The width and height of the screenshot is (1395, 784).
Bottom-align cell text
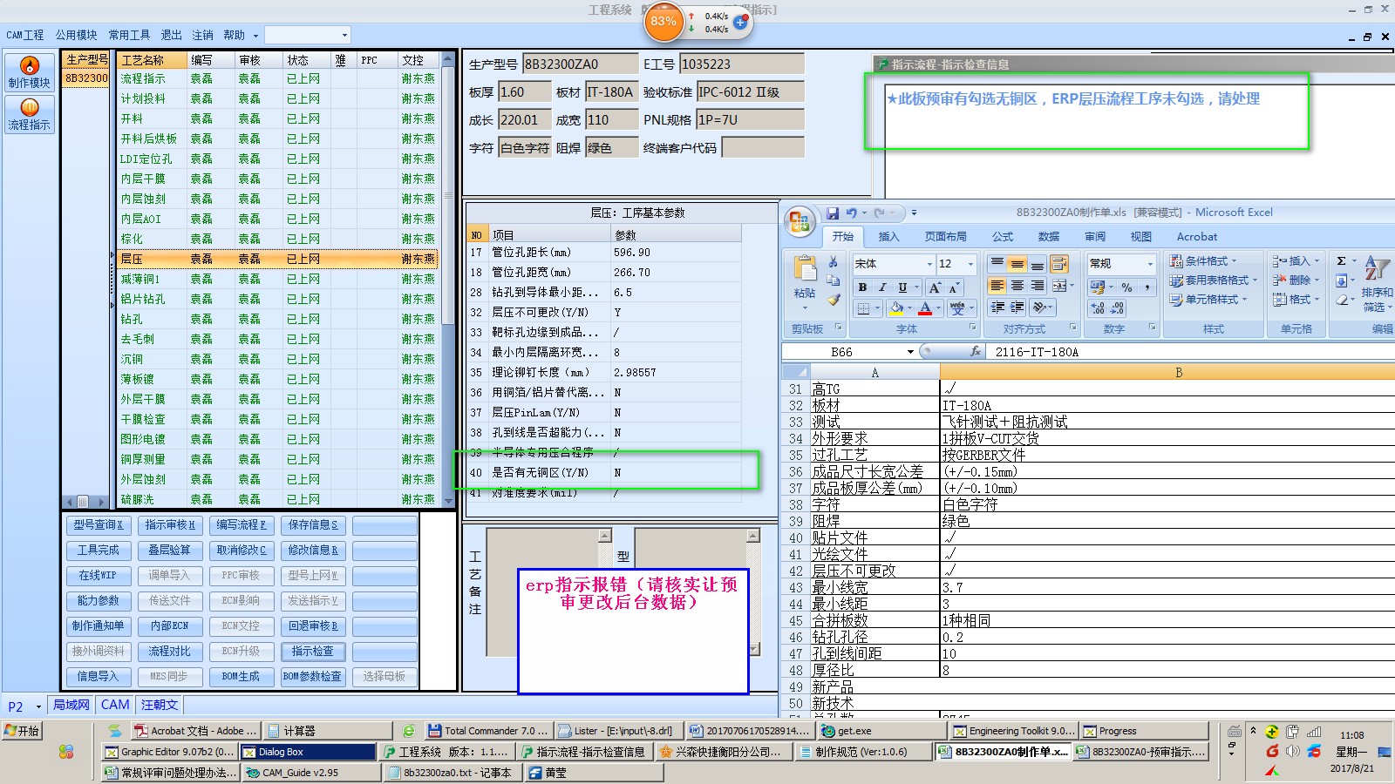(x=1037, y=263)
